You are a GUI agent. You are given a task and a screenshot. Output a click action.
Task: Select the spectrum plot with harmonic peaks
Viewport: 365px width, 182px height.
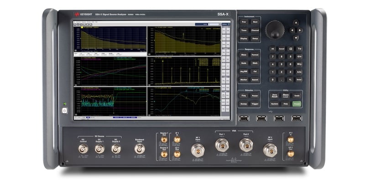(184, 71)
